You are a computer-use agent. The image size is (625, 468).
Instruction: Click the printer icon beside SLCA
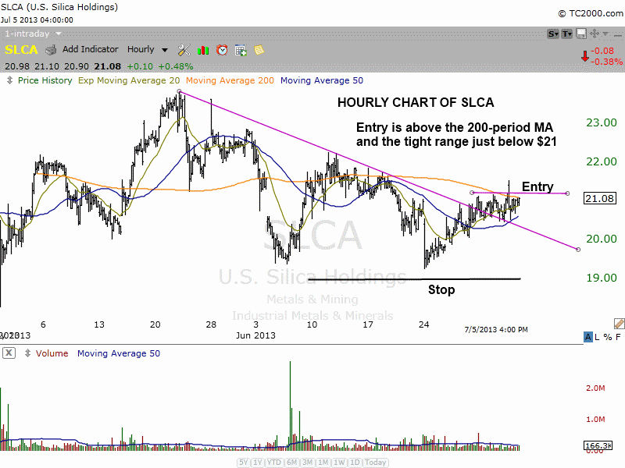pyautogui.click(x=51, y=50)
